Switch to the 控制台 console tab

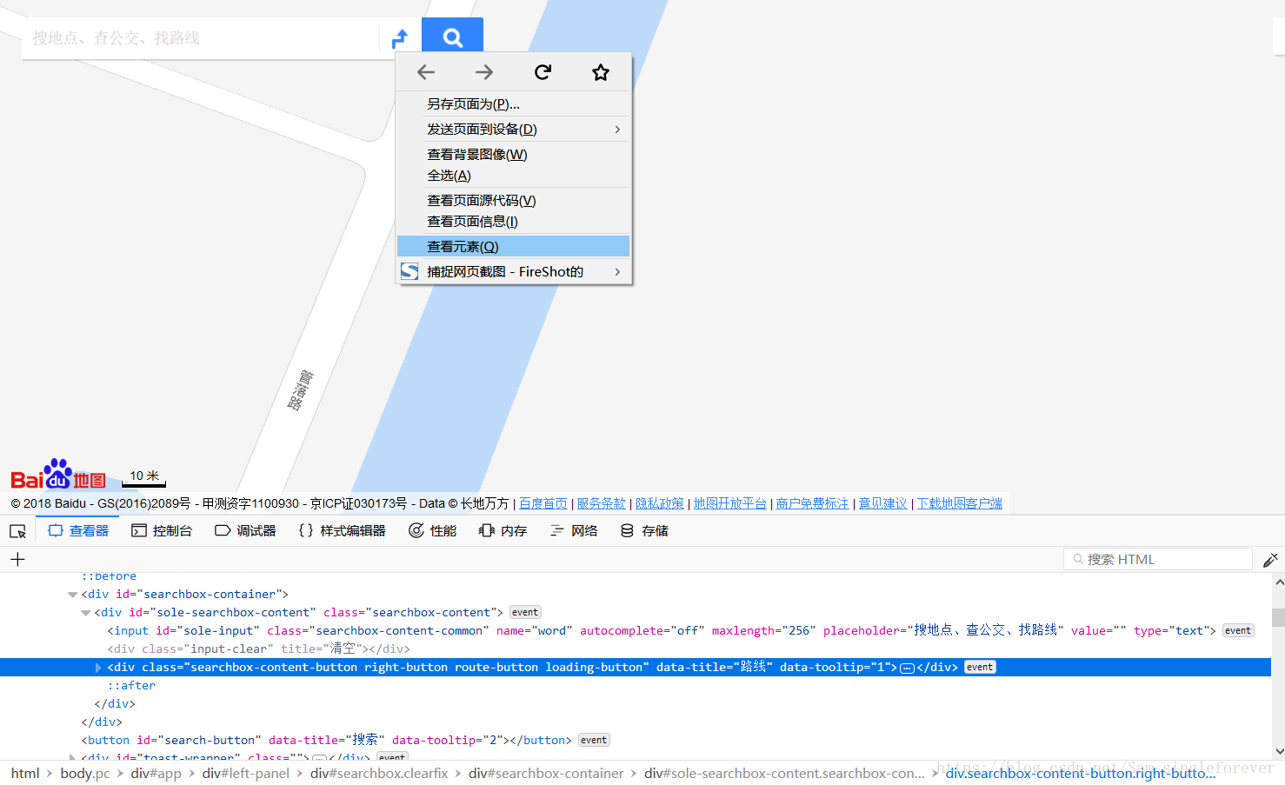pyautogui.click(x=162, y=530)
